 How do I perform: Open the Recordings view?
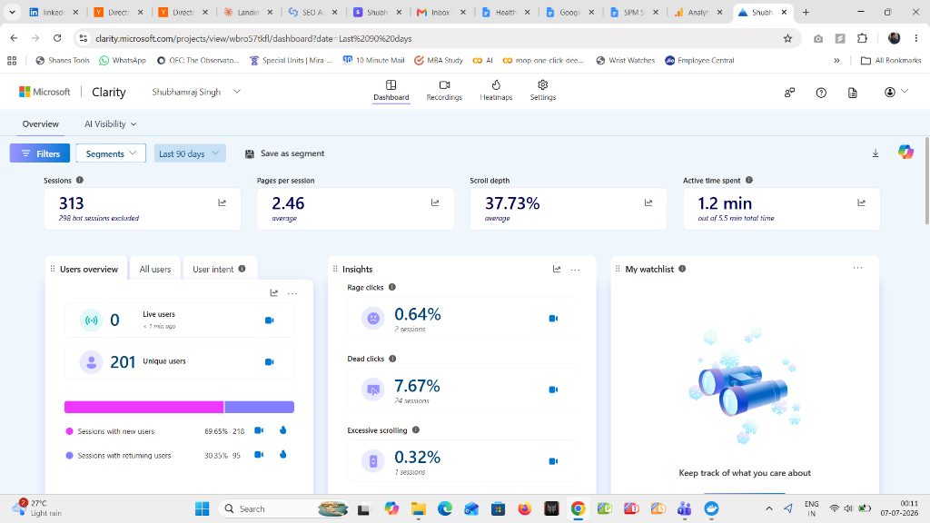443,91
